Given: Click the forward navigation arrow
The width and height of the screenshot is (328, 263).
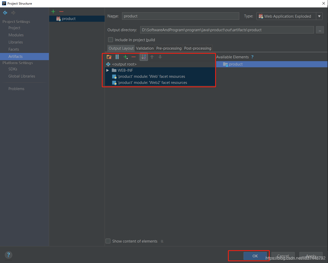Looking at the screenshot, I should [13, 13].
